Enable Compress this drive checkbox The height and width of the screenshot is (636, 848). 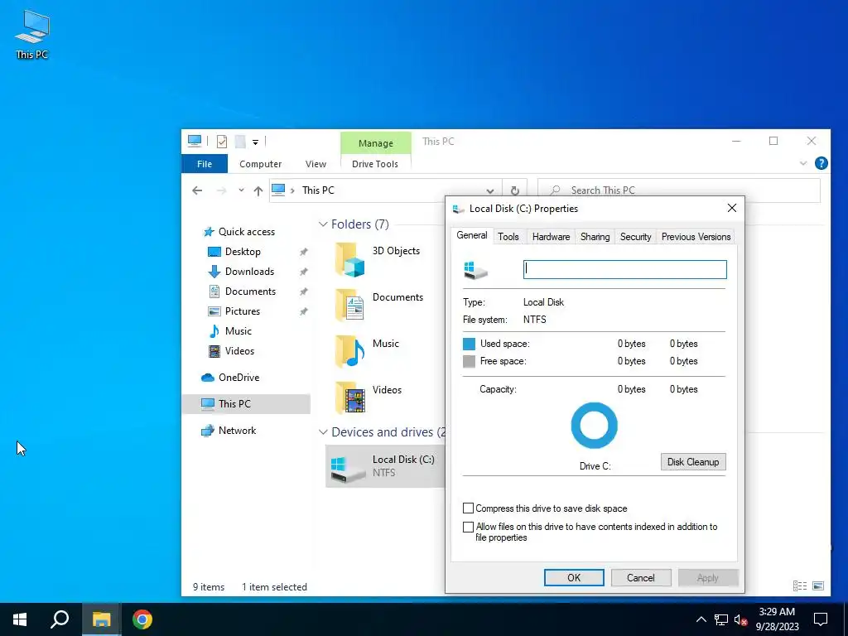coord(469,508)
